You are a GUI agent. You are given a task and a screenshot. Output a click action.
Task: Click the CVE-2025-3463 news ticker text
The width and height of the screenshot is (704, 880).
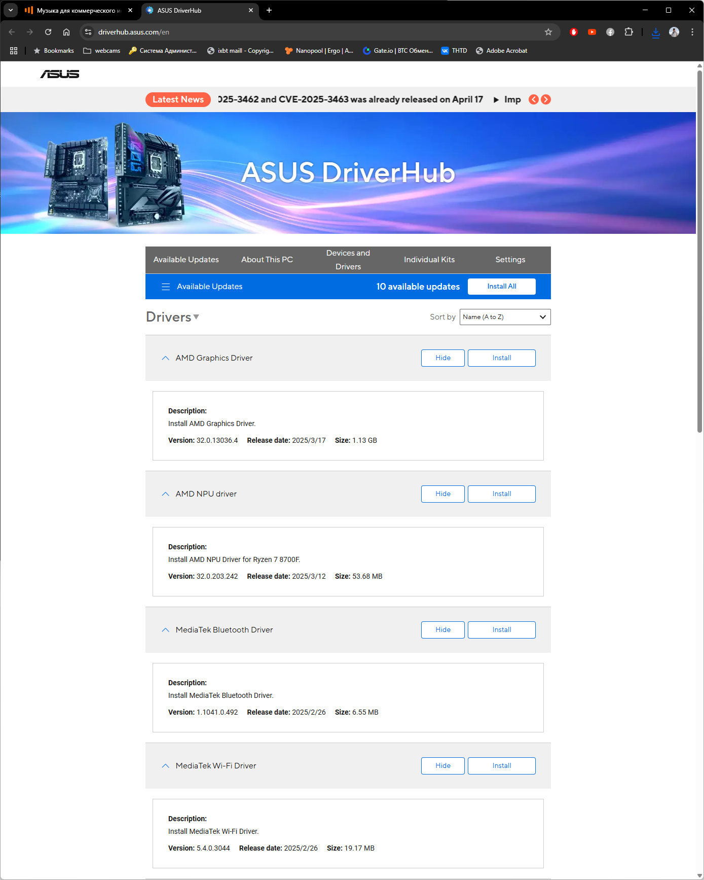(x=350, y=99)
